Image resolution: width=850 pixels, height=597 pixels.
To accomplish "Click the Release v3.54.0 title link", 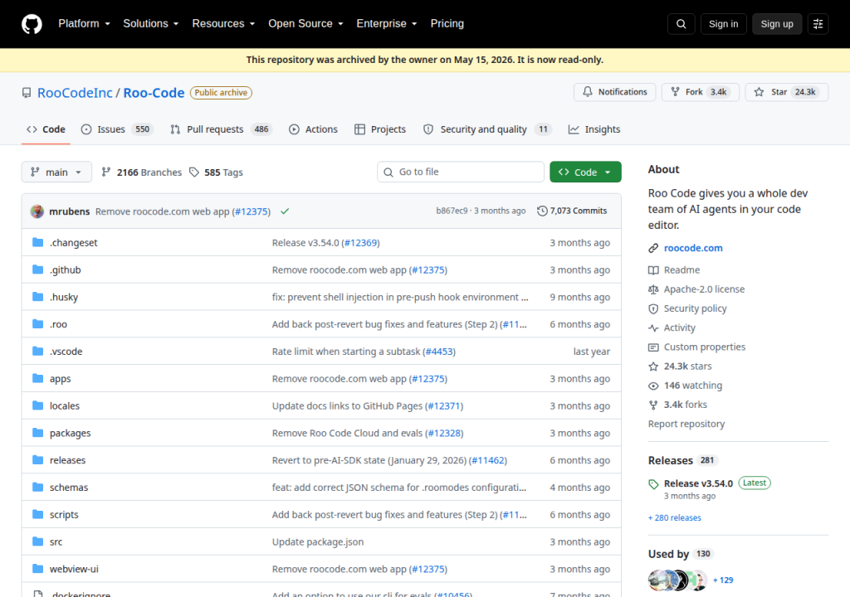I will pyautogui.click(x=698, y=483).
